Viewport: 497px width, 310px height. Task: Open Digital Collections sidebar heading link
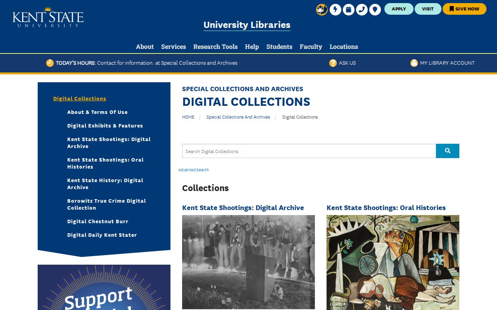pos(80,98)
